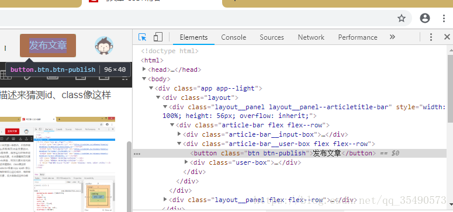Collapse the article-bar__user-box div
Image resolution: width=453 pixels, height=212 pixels.
(x=179, y=143)
